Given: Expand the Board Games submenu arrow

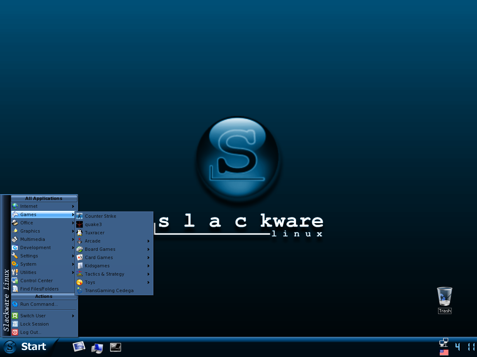Looking at the screenshot, I should click(x=149, y=249).
